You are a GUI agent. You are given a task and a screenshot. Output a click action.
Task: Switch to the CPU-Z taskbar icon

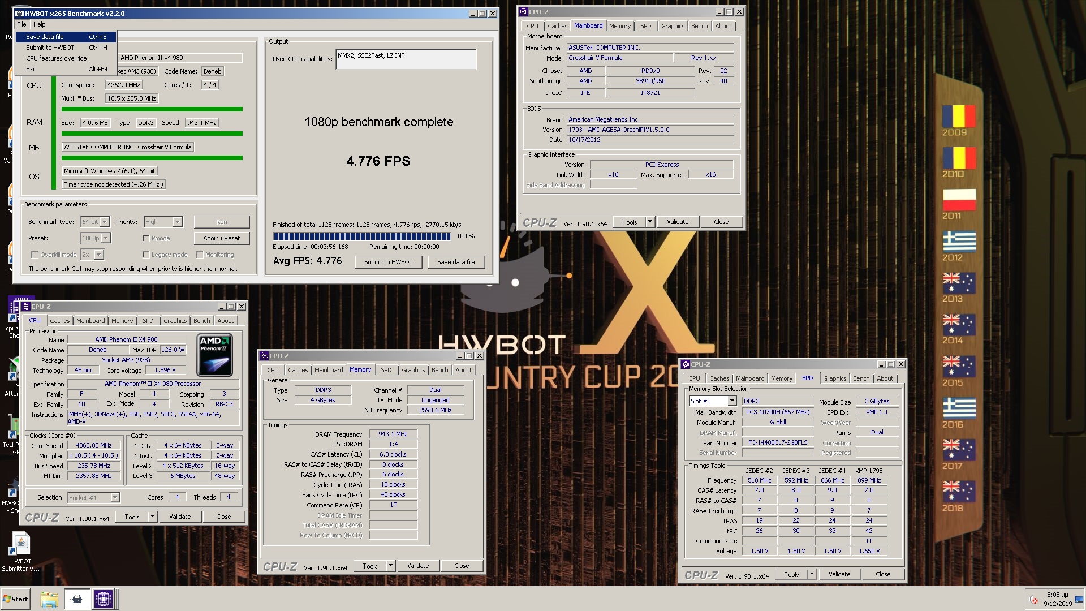[x=104, y=599]
